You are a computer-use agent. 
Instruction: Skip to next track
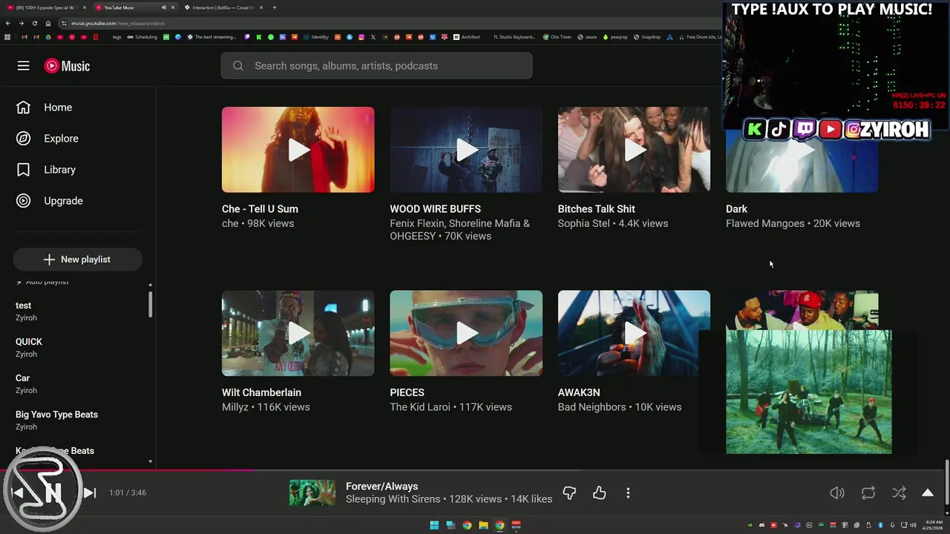click(x=89, y=492)
